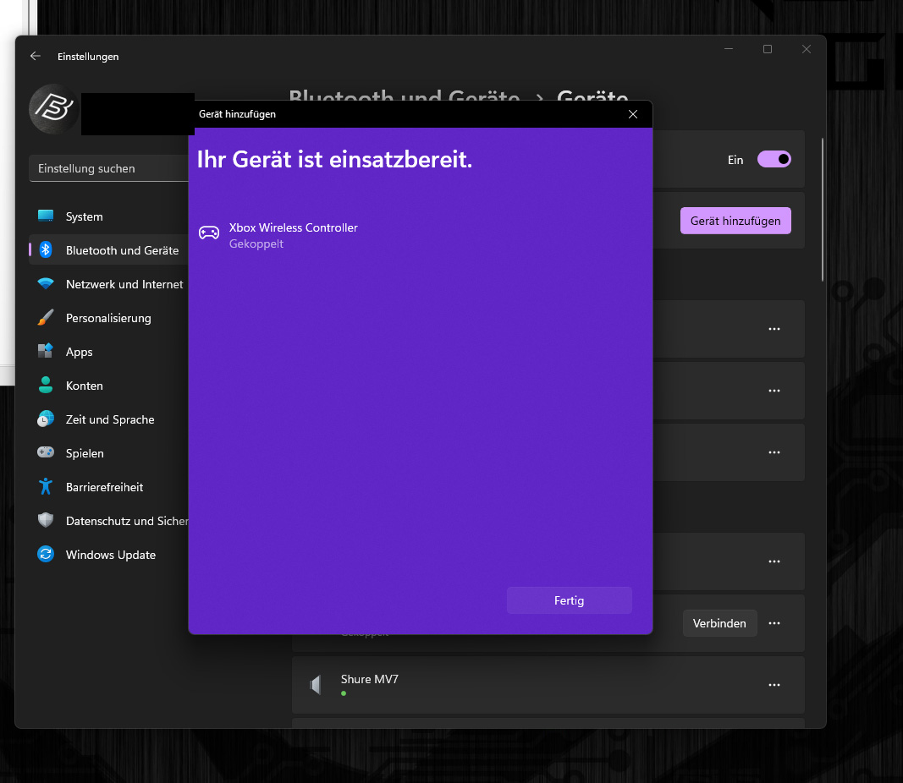Click the globe clock Zeit und Sprache icon
Viewport: 903px width, 783px height.
pos(46,419)
